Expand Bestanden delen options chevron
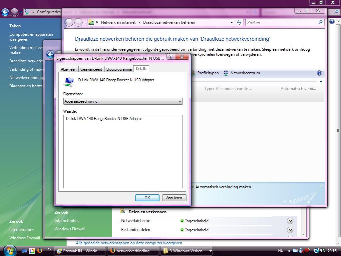The width and height of the screenshot is (341, 256). tap(290, 230)
